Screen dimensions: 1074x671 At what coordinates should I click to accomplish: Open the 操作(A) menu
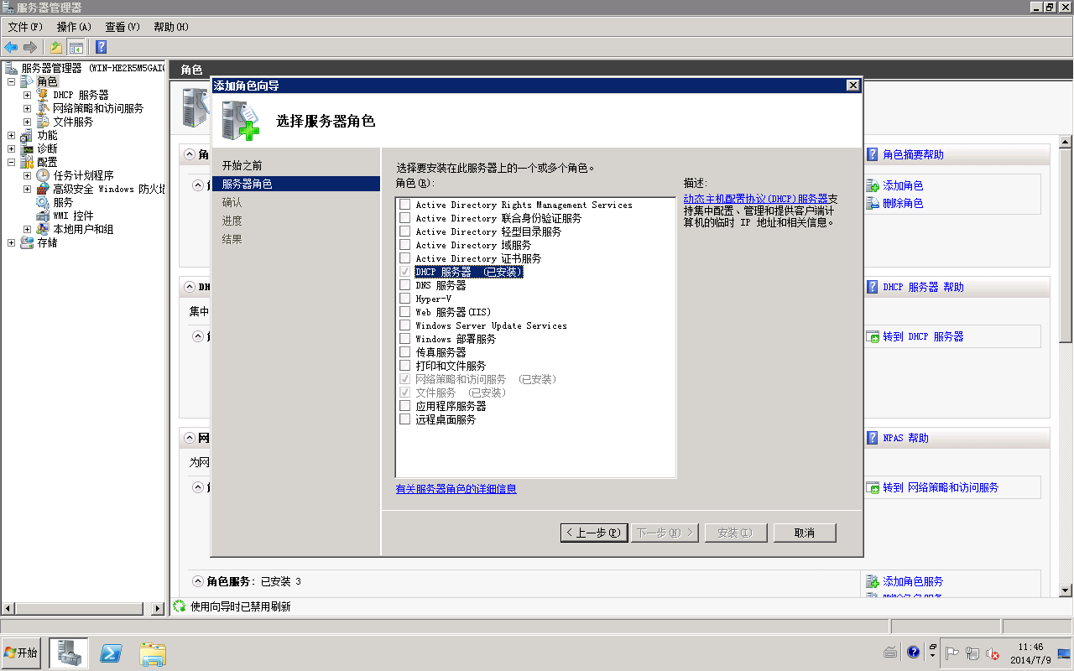pos(74,27)
